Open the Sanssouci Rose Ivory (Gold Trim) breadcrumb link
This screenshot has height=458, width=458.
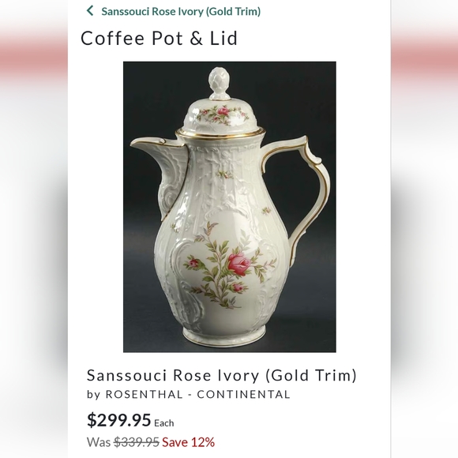181,11
